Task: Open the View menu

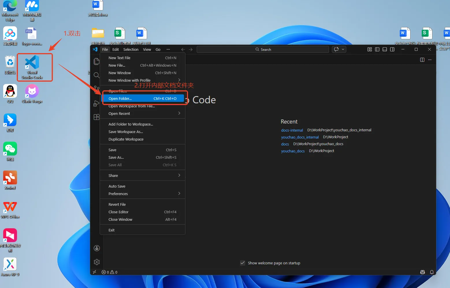Action: (x=147, y=49)
